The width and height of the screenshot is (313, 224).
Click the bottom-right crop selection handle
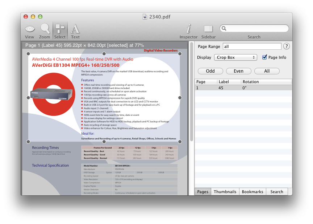tap(180, 142)
